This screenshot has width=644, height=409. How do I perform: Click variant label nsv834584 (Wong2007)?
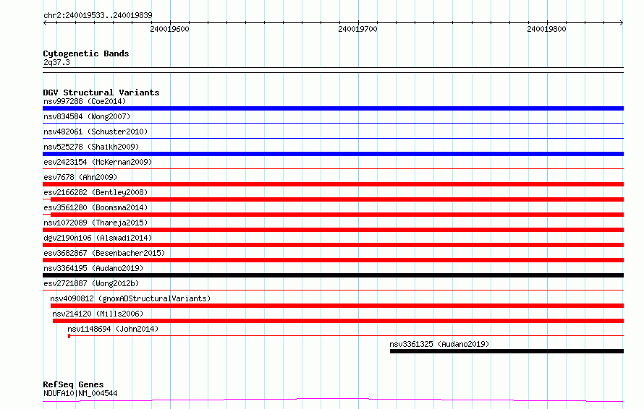click(x=87, y=116)
